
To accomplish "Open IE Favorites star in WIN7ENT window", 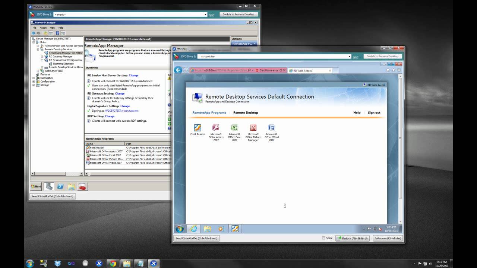I will click(x=394, y=70).
